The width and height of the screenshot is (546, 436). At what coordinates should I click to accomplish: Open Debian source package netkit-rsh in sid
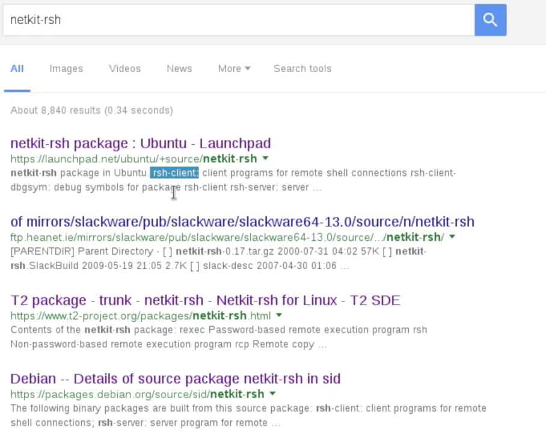point(176,378)
